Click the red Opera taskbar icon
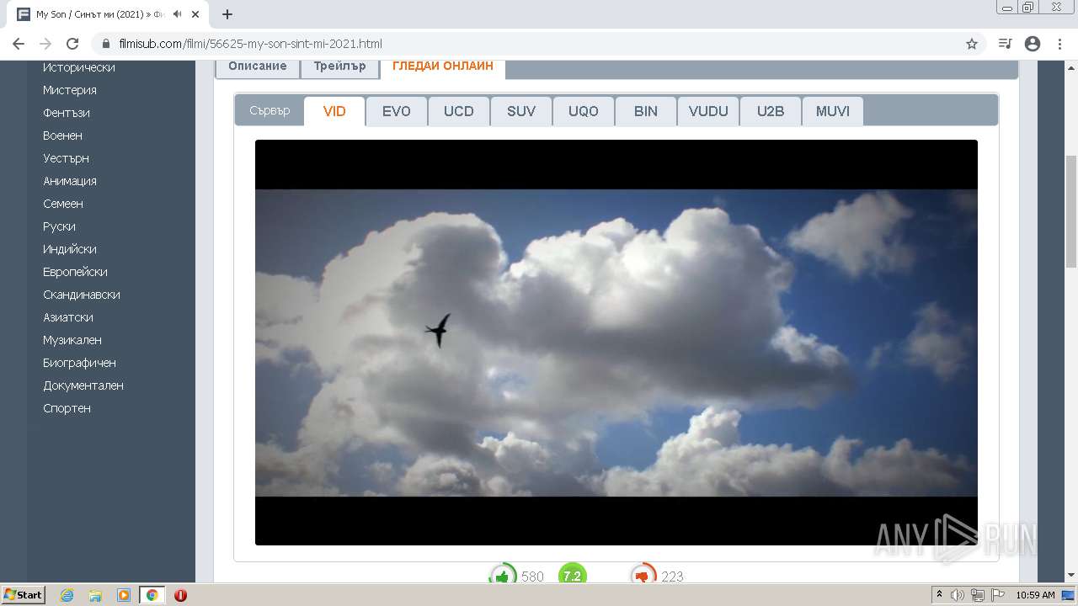Image resolution: width=1078 pixels, height=606 pixels. (180, 595)
